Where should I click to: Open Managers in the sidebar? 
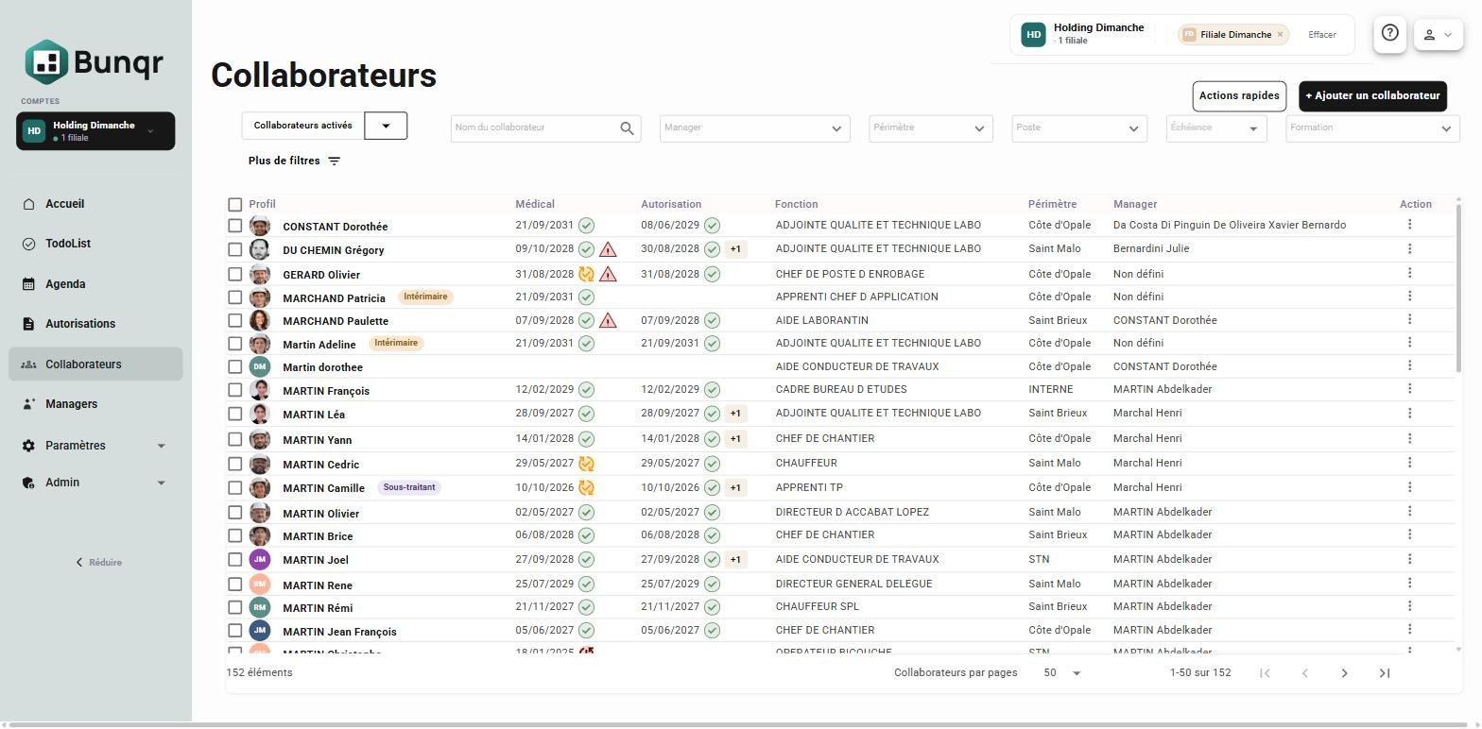[95, 404]
